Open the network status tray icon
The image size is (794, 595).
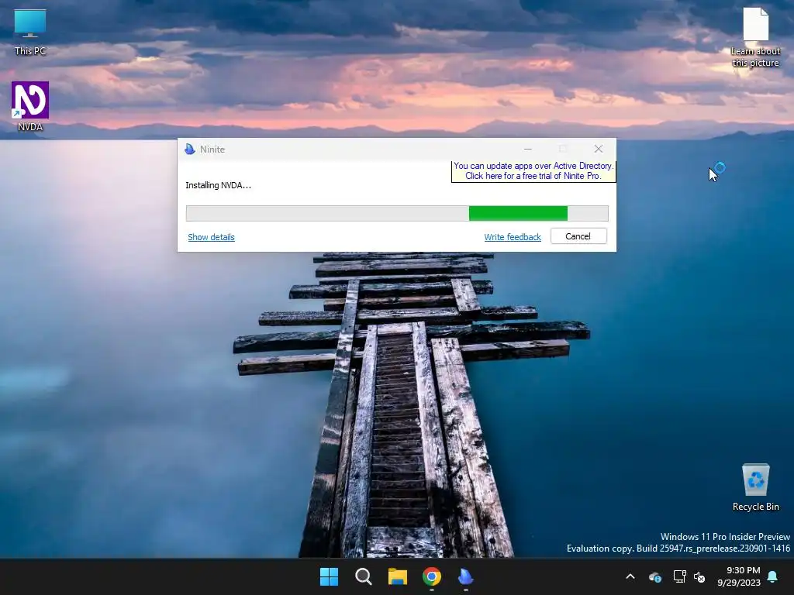[679, 576]
